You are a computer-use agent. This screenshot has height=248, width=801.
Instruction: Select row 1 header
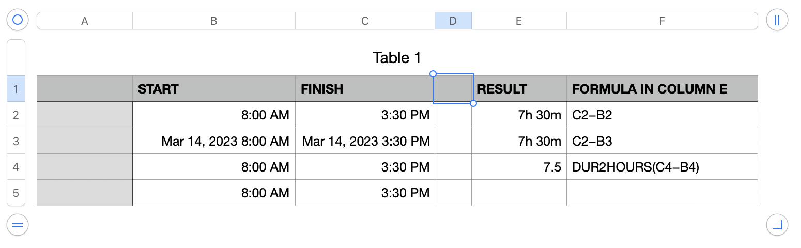pos(16,89)
